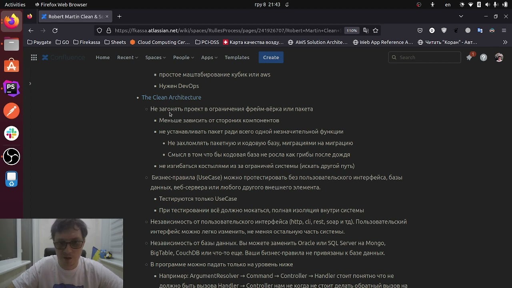This screenshot has height=288, width=512.
Task: Expand the Apps dropdown menu
Action: (x=209, y=58)
